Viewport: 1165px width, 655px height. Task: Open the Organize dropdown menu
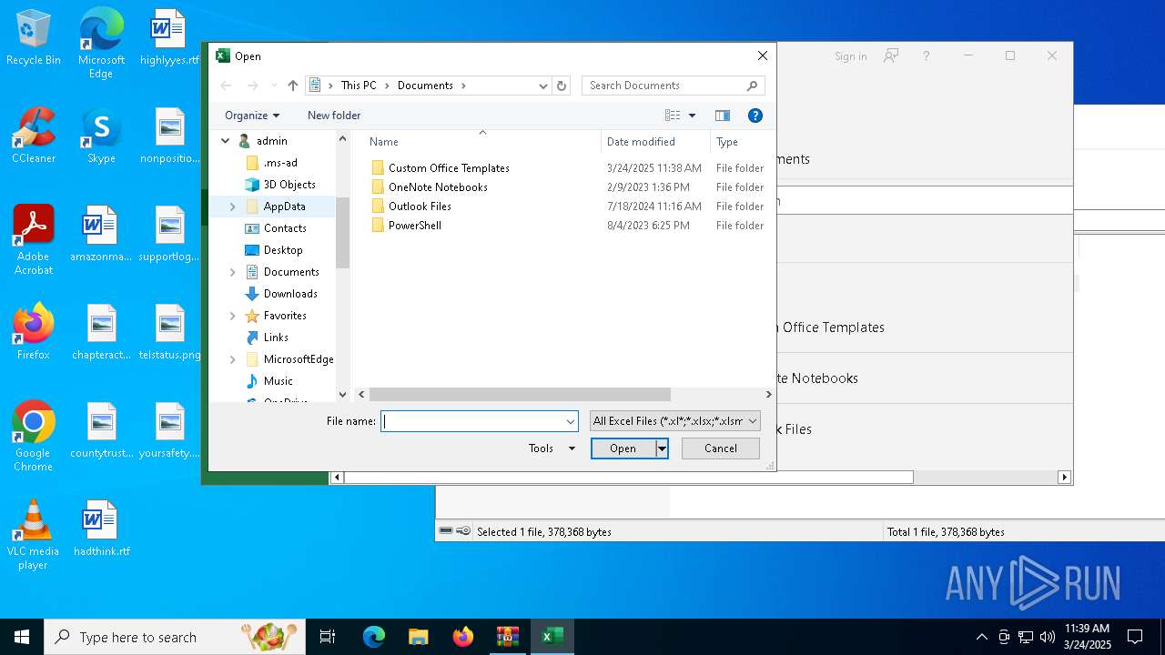point(252,116)
